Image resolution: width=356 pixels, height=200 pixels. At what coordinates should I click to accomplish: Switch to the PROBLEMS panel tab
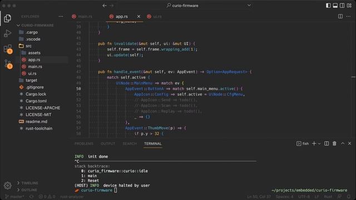84,143
